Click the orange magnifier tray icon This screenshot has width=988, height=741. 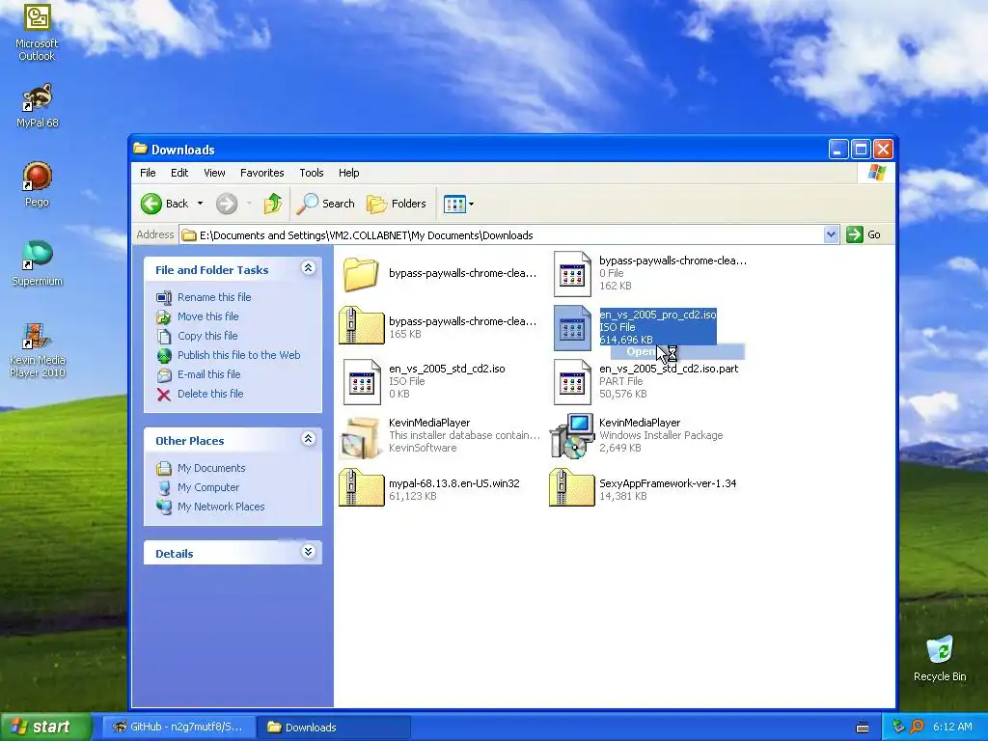tap(917, 727)
